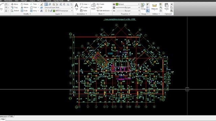The image size is (216, 121).
Task: Open the Layer Properties manager icon
Action: pos(46,4)
